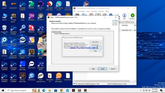Launch UMTPro - UltimateM... shortcut
165x93 pixels.
coord(59,78)
